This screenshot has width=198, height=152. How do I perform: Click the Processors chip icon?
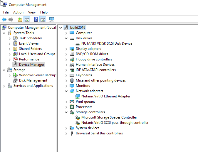(x=72, y=107)
